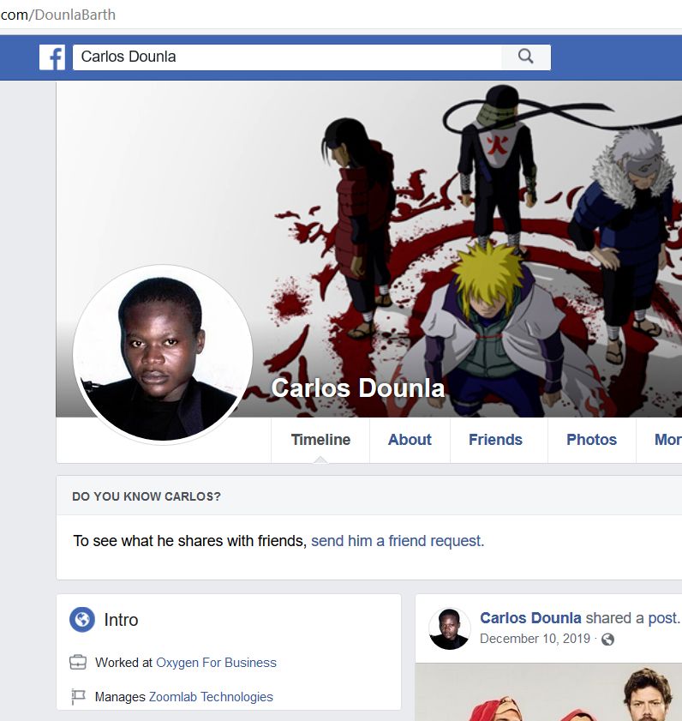Click the Intro globe icon

tap(82, 619)
